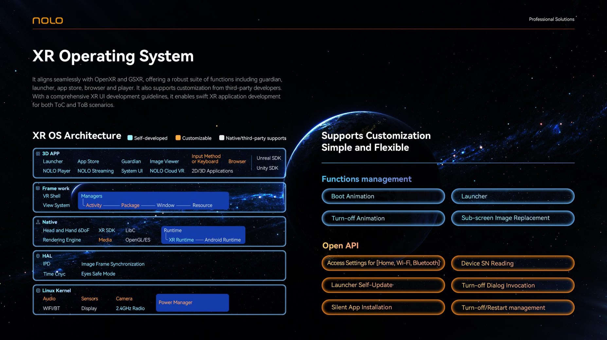
Task: Click 2D/3D Applications text
Action: [x=212, y=171]
